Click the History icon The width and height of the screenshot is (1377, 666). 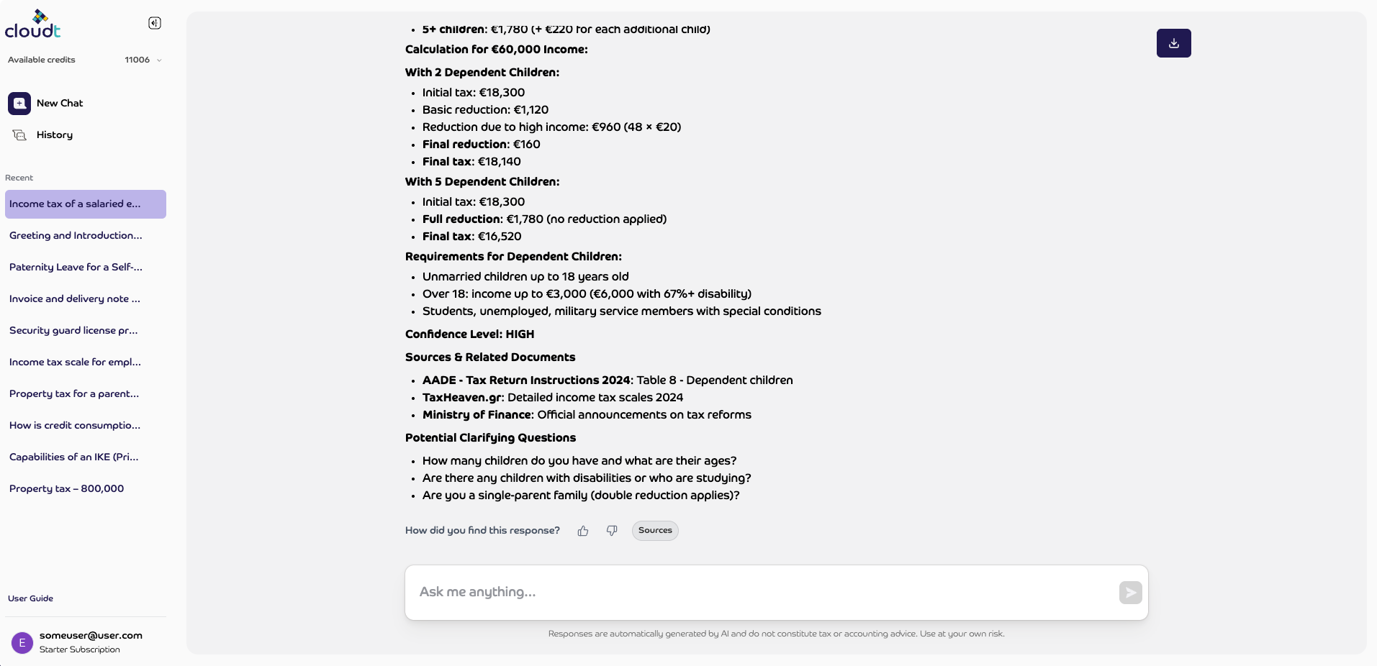click(x=19, y=135)
